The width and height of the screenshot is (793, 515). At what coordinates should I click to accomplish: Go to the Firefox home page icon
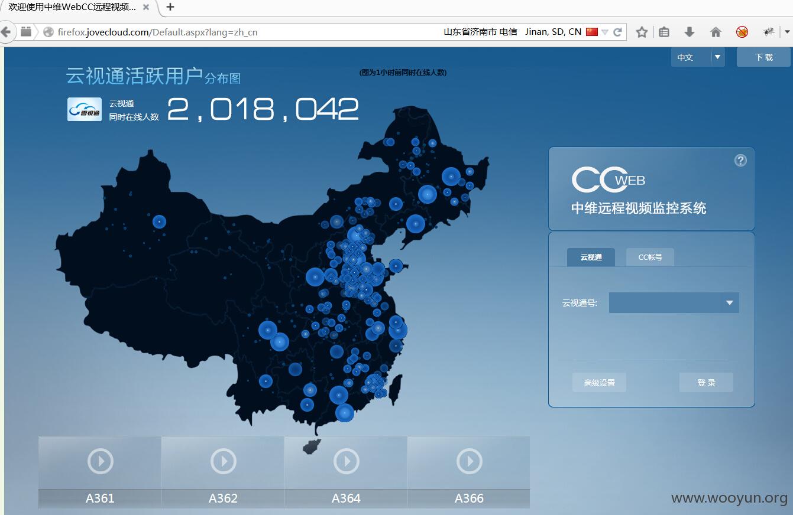(x=716, y=32)
